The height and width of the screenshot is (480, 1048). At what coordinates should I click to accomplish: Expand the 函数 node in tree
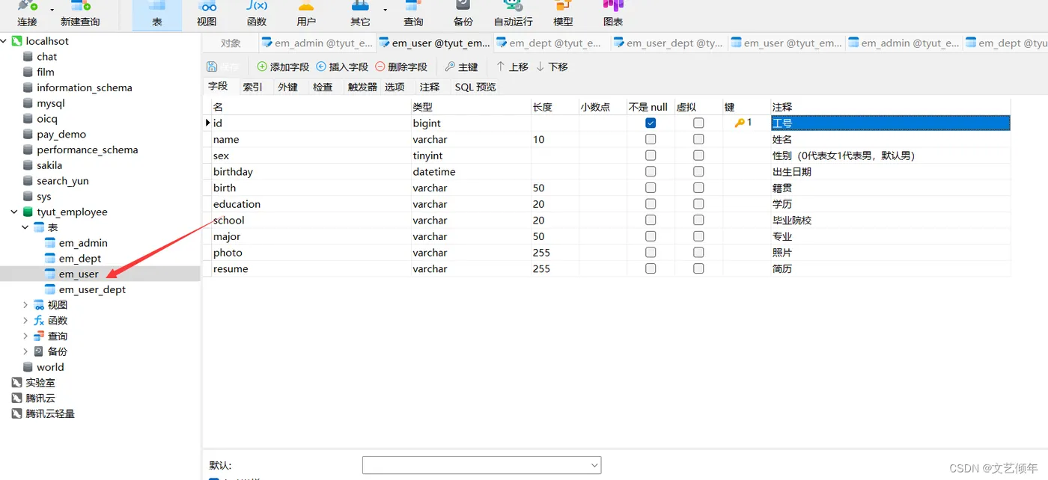click(x=25, y=320)
